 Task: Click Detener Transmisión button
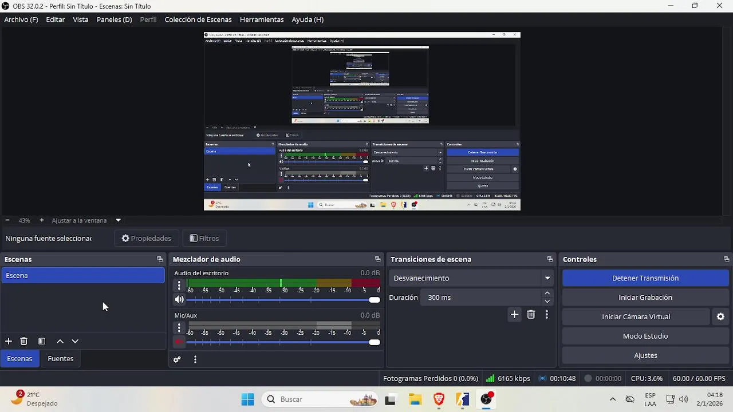[x=645, y=278]
